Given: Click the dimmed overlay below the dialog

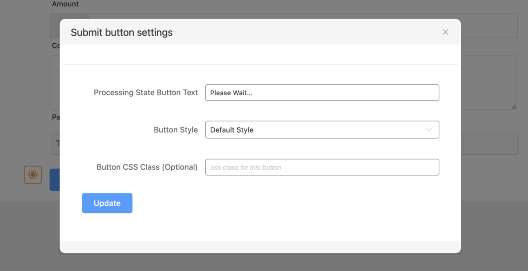Looking at the screenshot, I should pos(264,262).
